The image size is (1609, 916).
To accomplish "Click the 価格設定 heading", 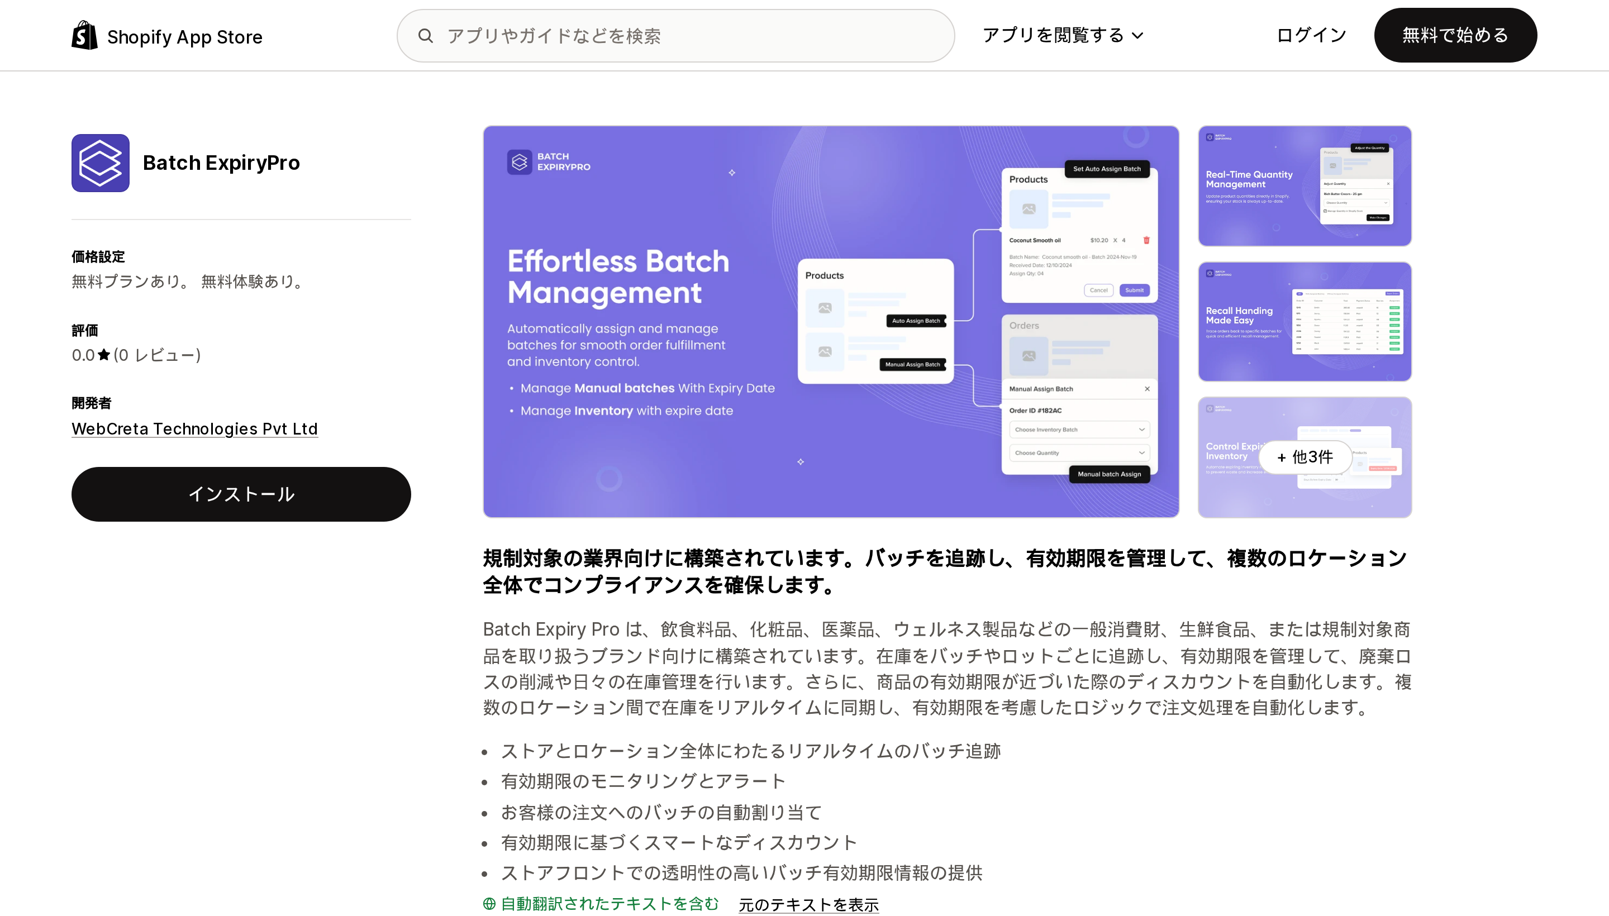I will 98,257.
